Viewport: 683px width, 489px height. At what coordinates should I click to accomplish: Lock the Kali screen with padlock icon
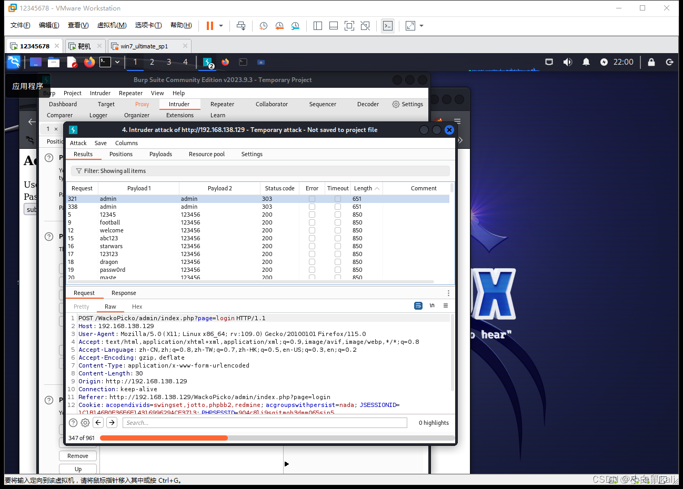point(651,62)
